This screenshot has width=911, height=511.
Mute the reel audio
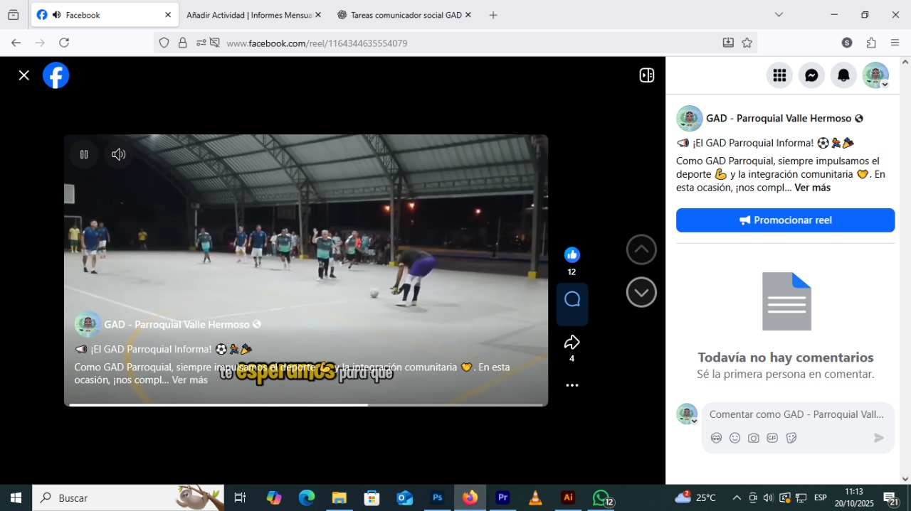click(119, 154)
